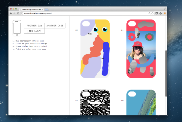Image resolution: width=182 pixels, height=122 pixels.
Task: Click the browser Forward arrow
Action: pos(14,14)
